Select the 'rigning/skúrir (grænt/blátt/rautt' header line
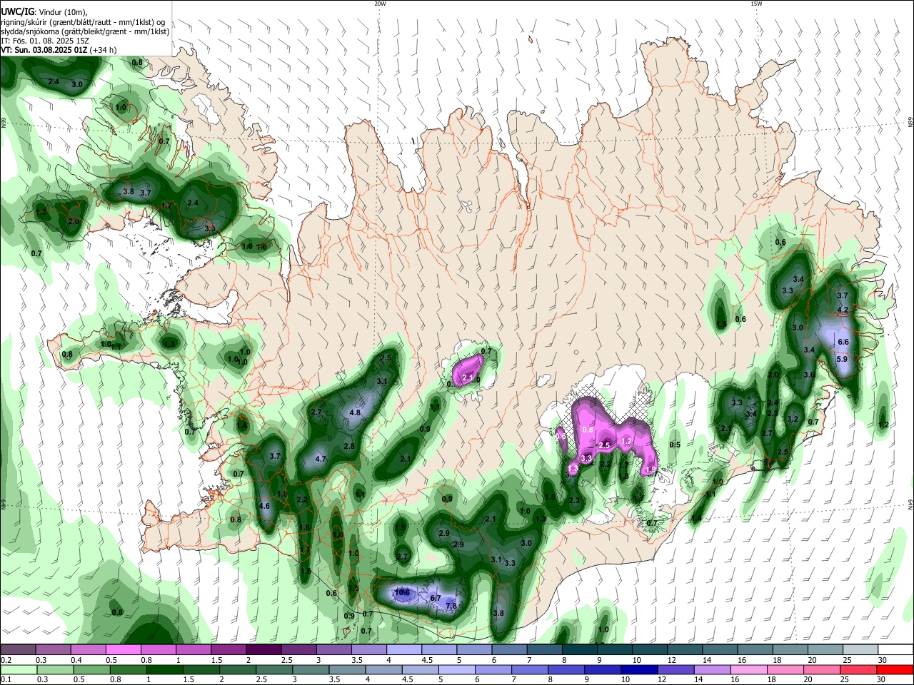Image resolution: width=914 pixels, height=685 pixels. pos(82,22)
